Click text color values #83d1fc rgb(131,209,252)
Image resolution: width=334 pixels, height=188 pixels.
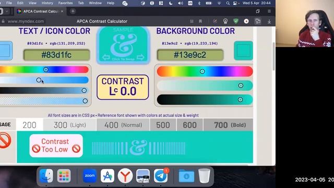tap(56, 43)
